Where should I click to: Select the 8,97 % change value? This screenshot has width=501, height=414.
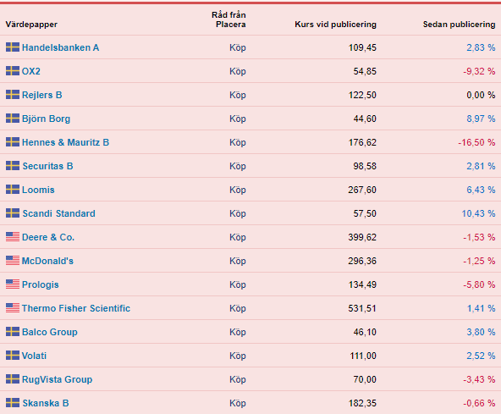(481, 119)
